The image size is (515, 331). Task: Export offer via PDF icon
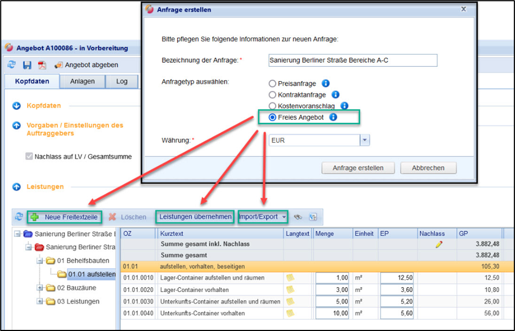pyautogui.click(x=42, y=65)
